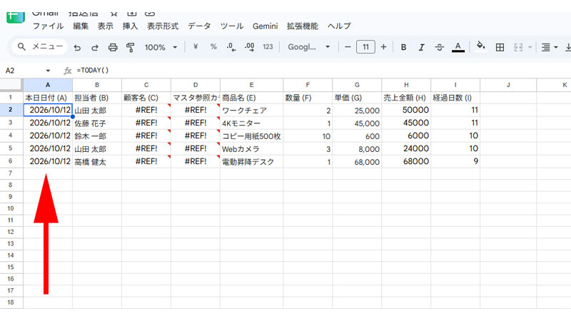Open the ツール menu

point(231,26)
